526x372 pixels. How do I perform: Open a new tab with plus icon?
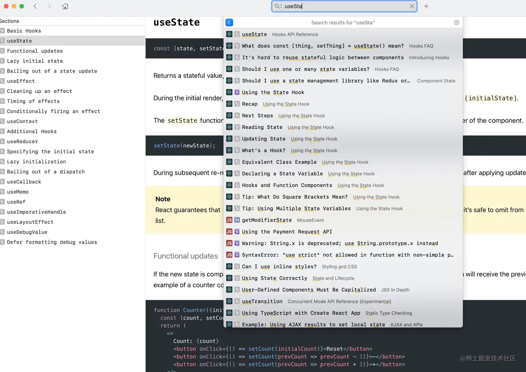click(x=426, y=6)
